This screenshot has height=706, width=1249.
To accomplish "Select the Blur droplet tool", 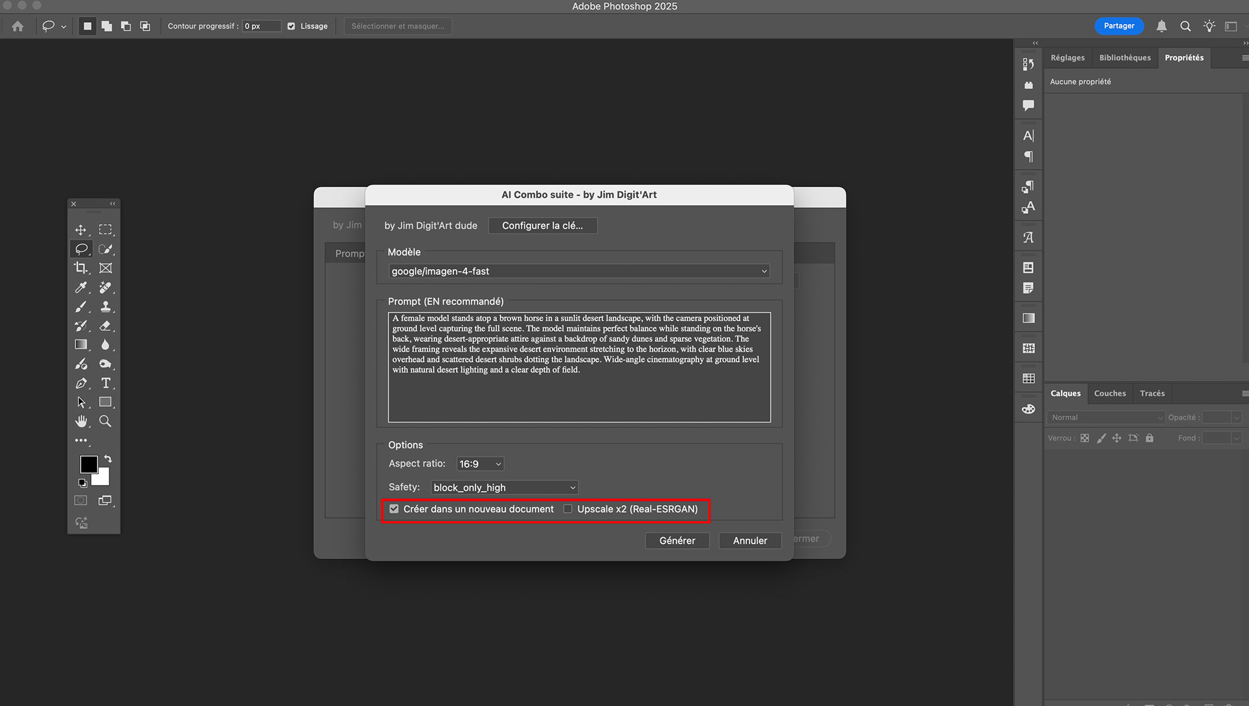I will 105,345.
